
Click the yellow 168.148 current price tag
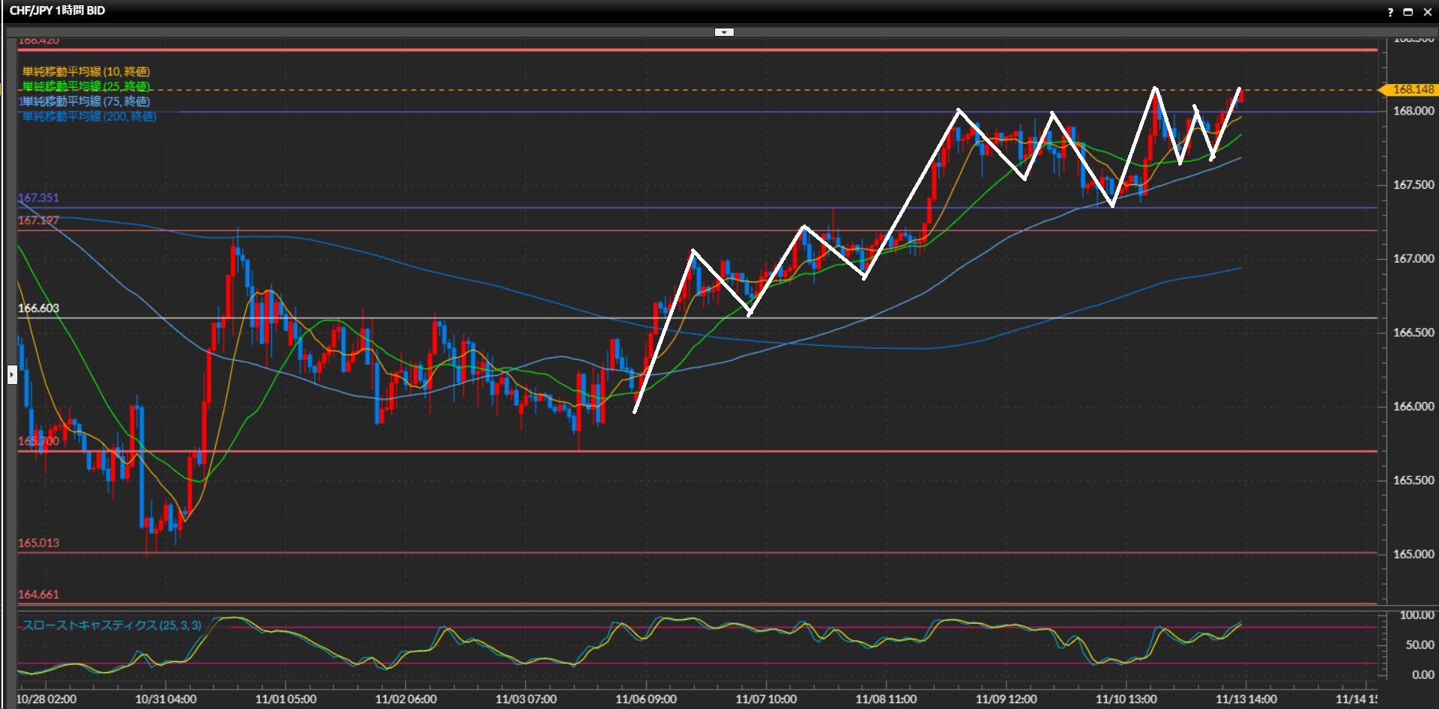point(1412,90)
